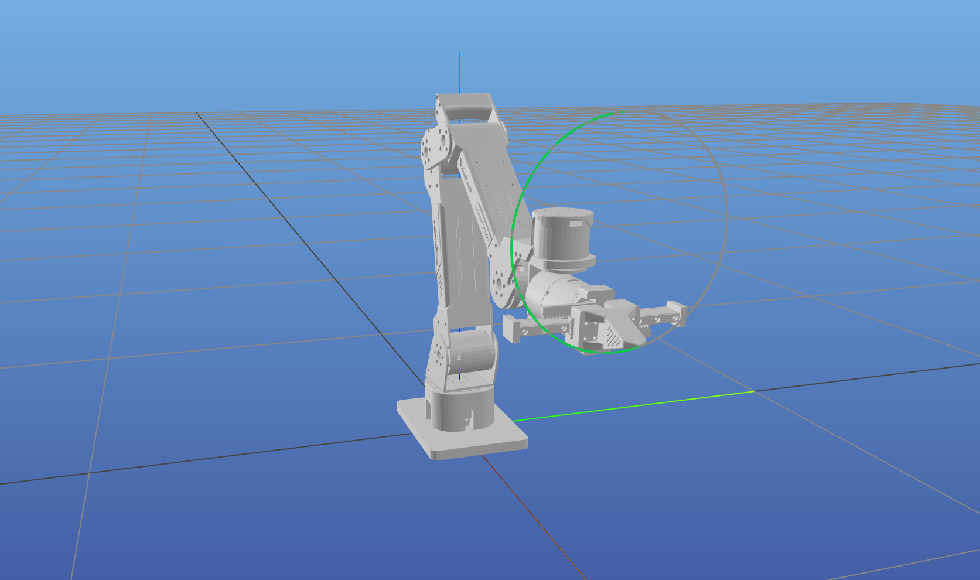Click the left end block of the gripper rail
The image size is (980, 580).
[511, 329]
